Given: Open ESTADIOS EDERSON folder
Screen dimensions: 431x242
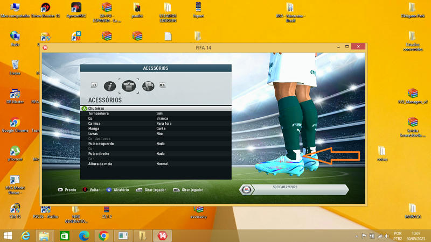Looking at the screenshot, I should click(168, 12).
